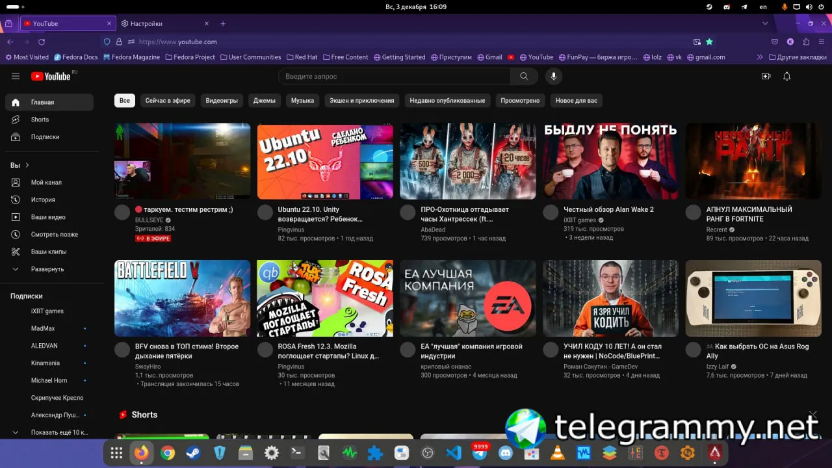Image resolution: width=832 pixels, height=468 pixels.
Task: Launch VLC media player from dock
Action: click(558, 453)
